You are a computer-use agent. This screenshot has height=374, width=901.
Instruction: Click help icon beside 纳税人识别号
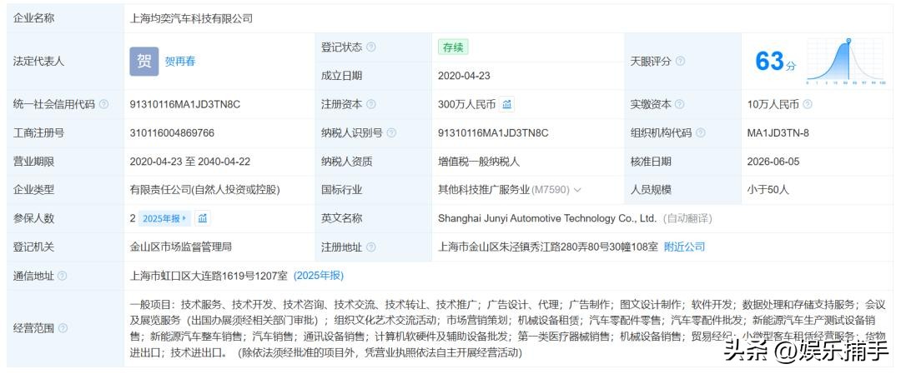(391, 133)
